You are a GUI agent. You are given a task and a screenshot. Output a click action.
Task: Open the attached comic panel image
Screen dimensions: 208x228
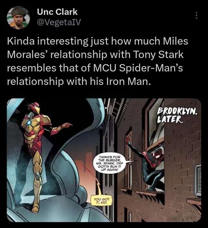[104, 160]
